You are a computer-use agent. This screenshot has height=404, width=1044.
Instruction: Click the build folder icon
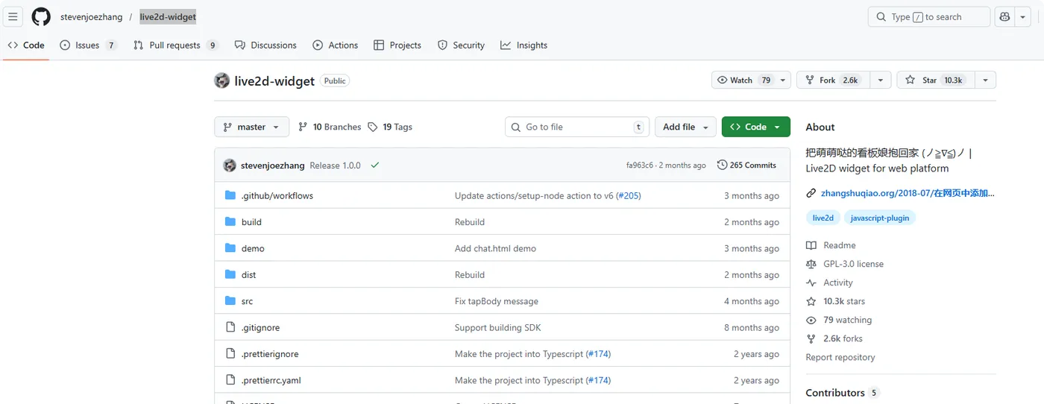(x=230, y=222)
